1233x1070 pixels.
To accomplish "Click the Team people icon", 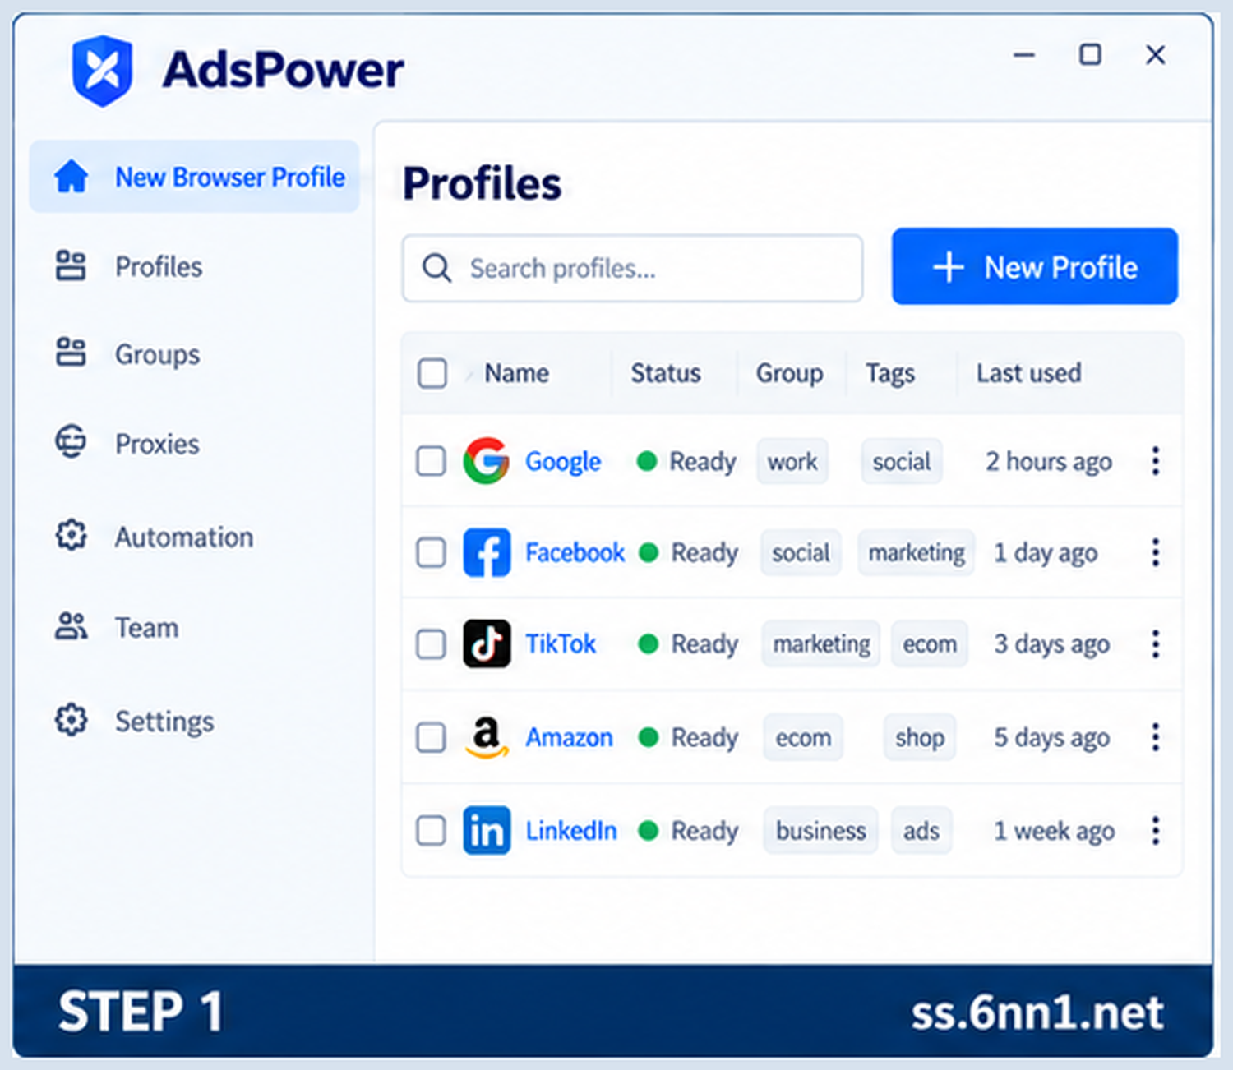I will tap(71, 626).
